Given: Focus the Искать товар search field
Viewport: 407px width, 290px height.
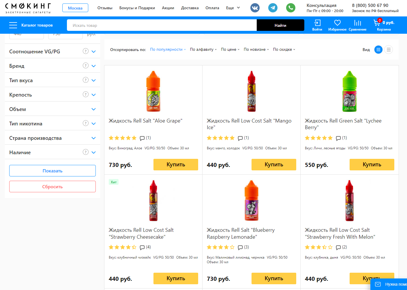Looking at the screenshot, I should point(162,25).
